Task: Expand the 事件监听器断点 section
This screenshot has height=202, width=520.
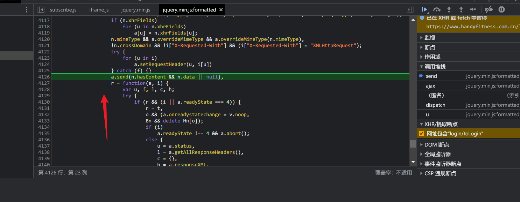Action: (469, 164)
